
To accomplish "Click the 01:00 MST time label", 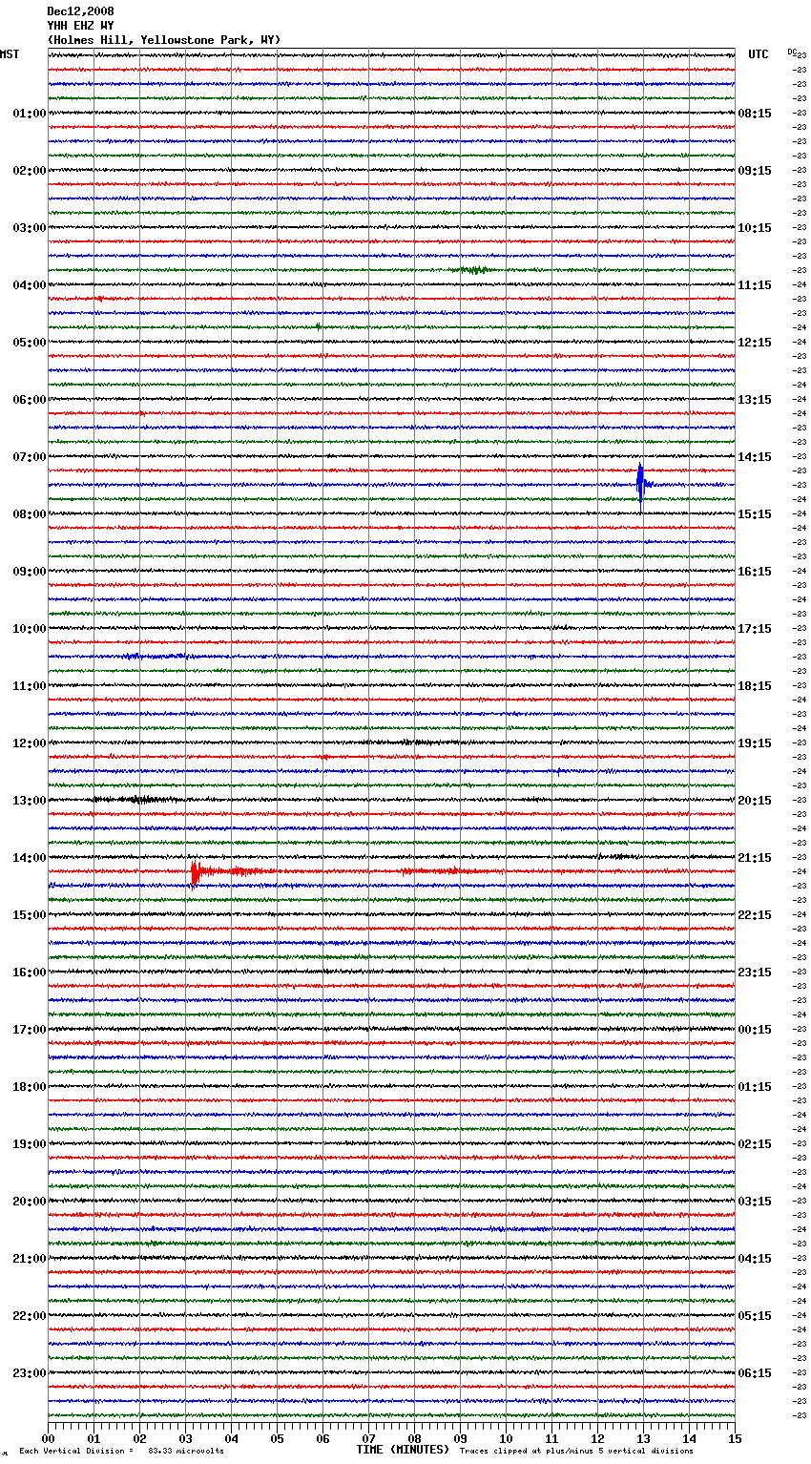I will coord(29,114).
